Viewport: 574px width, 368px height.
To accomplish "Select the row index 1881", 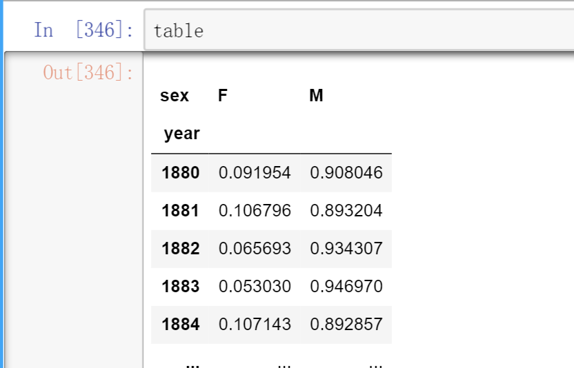I will point(181,211).
